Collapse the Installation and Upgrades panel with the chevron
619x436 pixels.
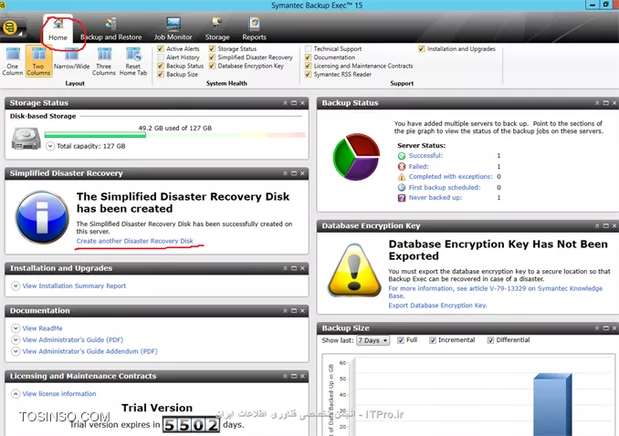[x=285, y=268]
